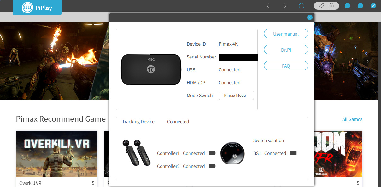The height and width of the screenshot is (187, 381).
Task: Click the HDMI/DP Connected status text
Action: [x=229, y=83]
